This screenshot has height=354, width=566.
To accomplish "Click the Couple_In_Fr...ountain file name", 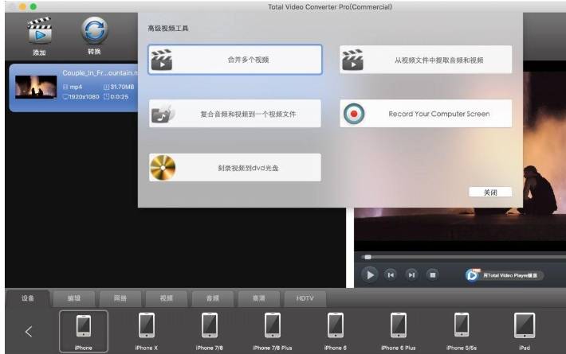I will click(100, 73).
